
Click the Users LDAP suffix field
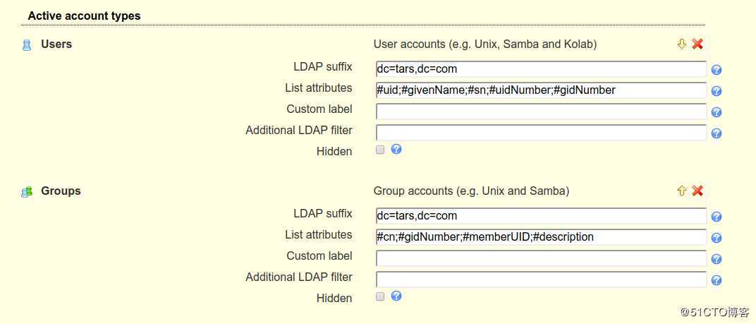[x=541, y=69]
